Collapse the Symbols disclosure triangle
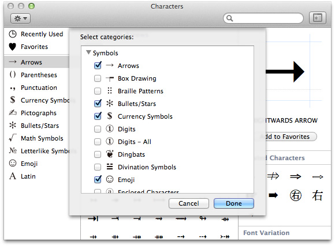335x246 pixels. pyautogui.click(x=88, y=52)
